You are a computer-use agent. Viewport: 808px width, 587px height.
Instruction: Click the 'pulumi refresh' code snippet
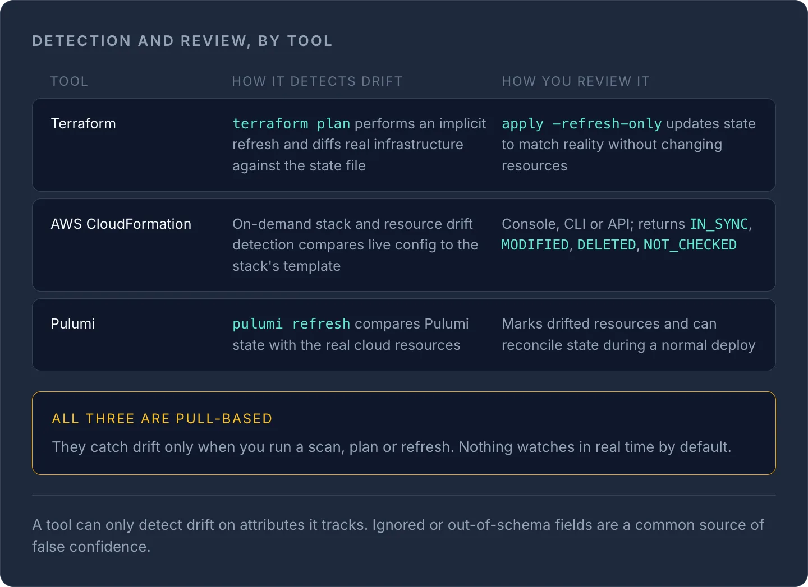click(291, 323)
